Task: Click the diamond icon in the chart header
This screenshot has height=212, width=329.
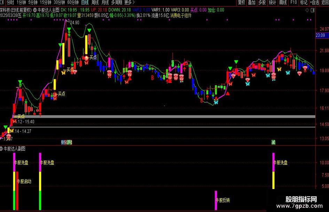Action: pyautogui.click(x=307, y=10)
